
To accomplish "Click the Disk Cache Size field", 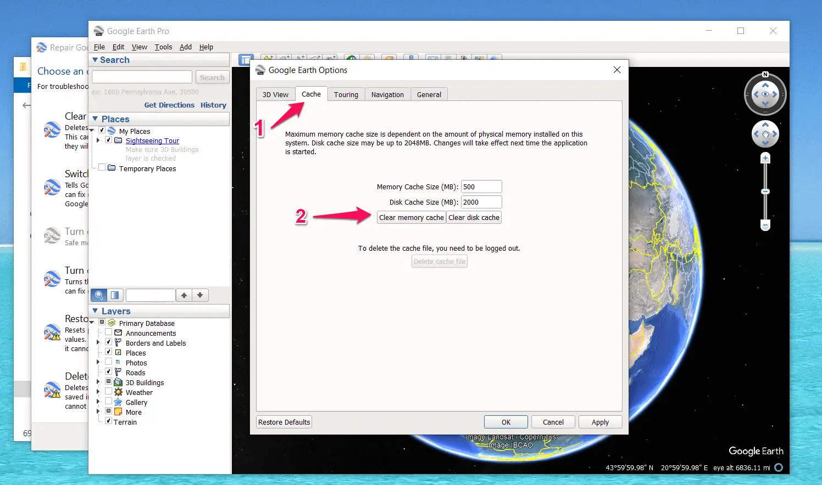I will (x=481, y=202).
